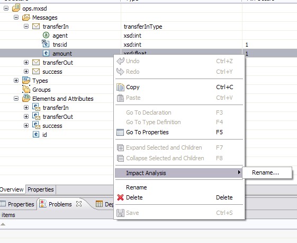Select the Groups tree item
This screenshot has width=297, height=243.
click(x=41, y=90)
